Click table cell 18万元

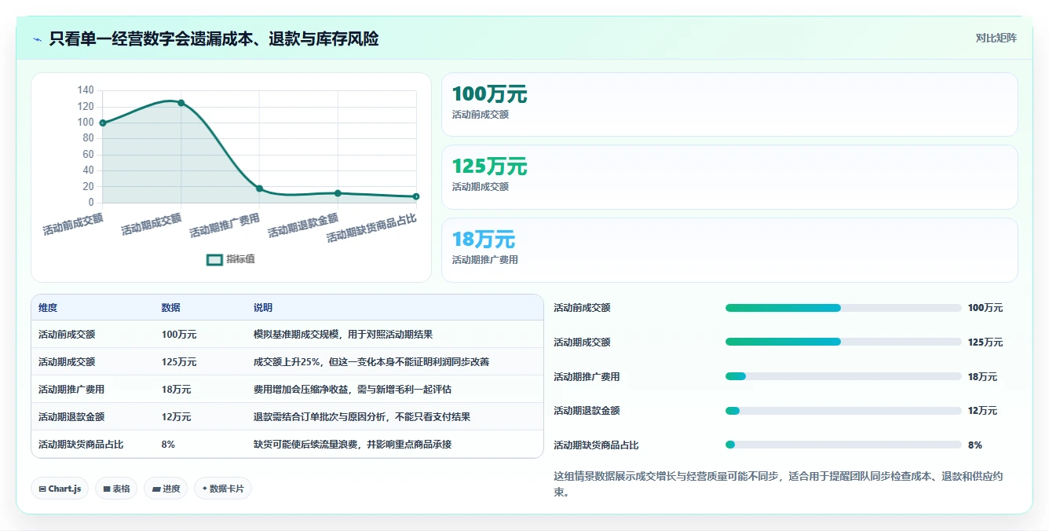(177, 389)
